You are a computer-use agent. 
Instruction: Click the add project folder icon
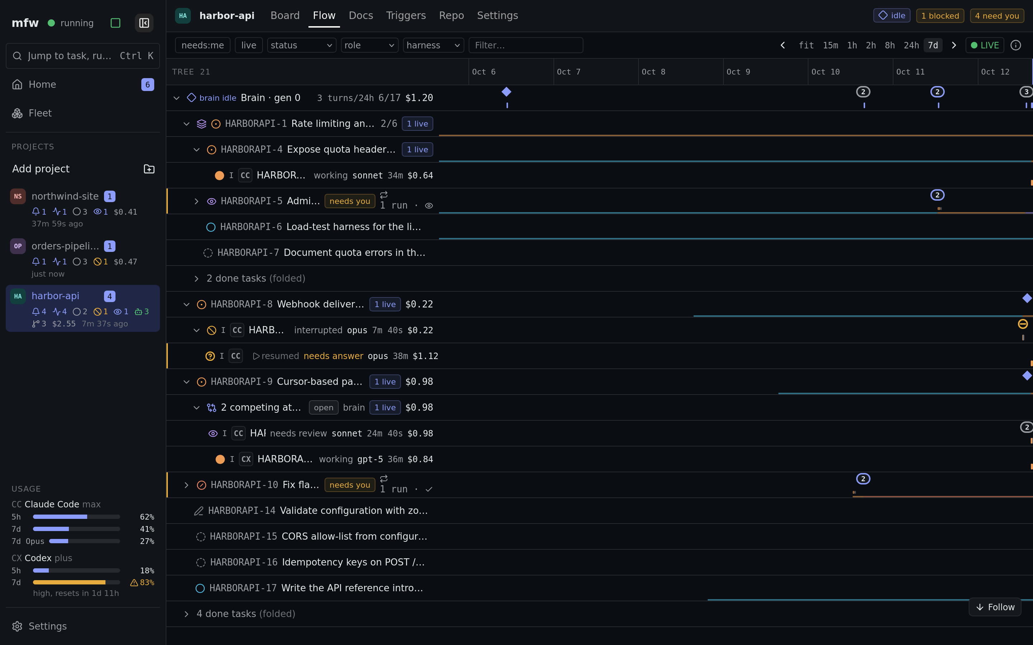tap(149, 169)
